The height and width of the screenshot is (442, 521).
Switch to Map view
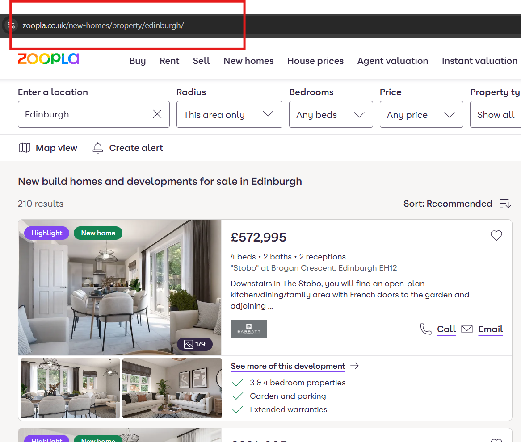pos(56,148)
